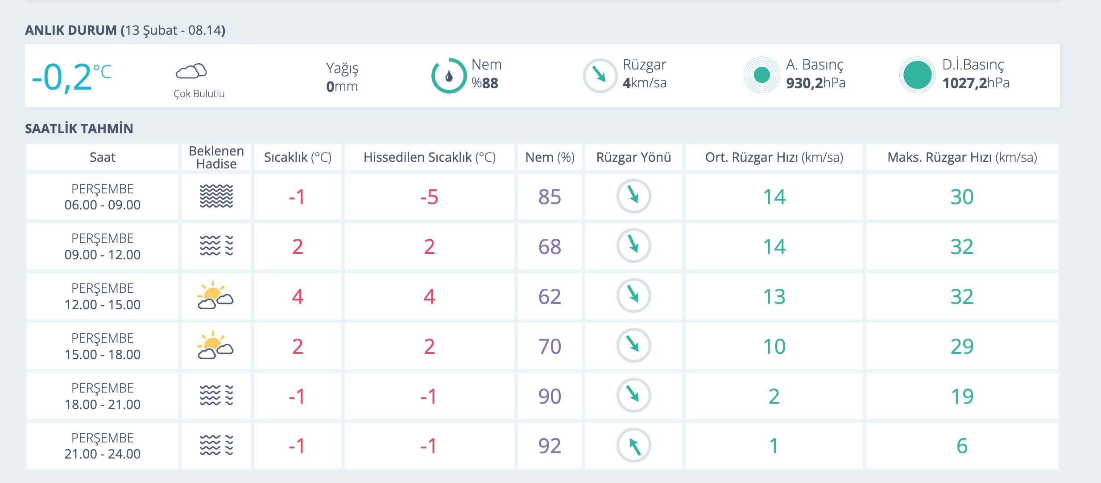Click the Hissedilen Sıcaklık column header

(429, 157)
